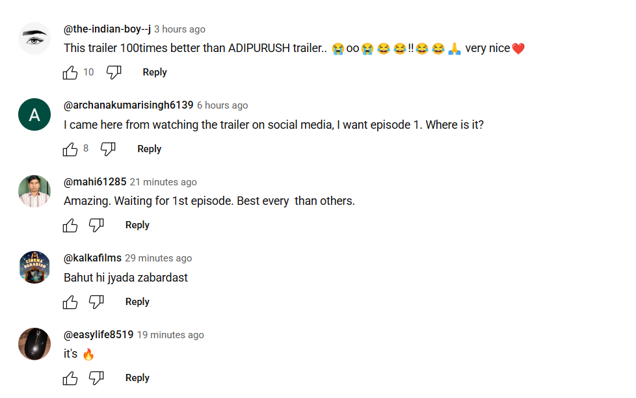
Task: Reply to @kalkafilms's comment
Action: click(137, 302)
